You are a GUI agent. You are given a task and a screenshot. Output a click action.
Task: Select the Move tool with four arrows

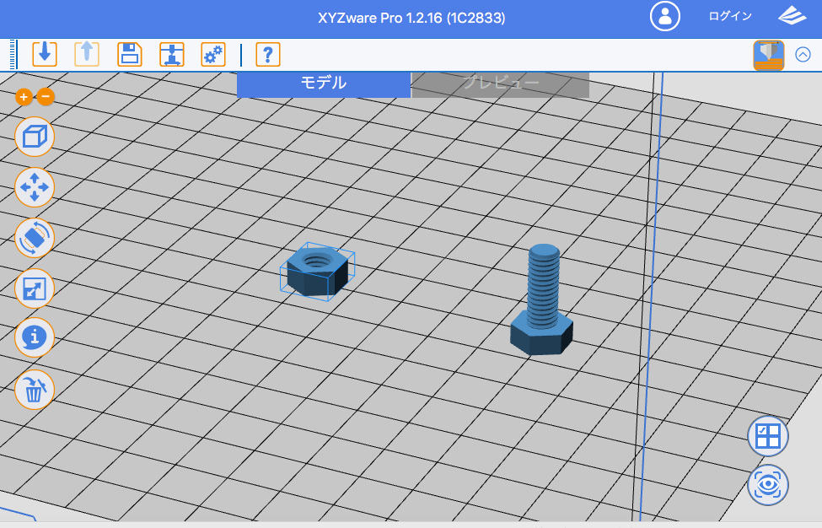[x=35, y=187]
